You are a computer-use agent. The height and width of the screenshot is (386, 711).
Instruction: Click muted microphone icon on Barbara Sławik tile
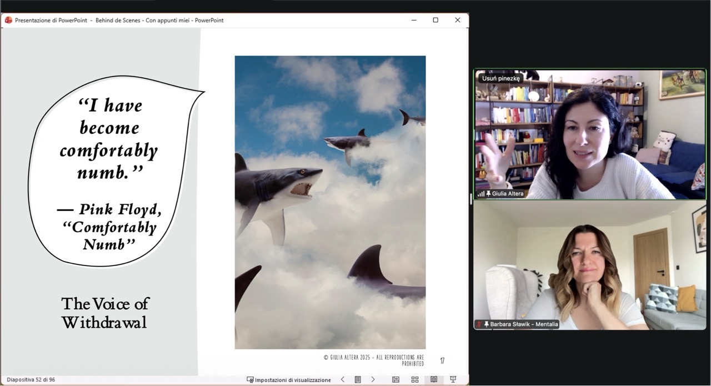(479, 324)
